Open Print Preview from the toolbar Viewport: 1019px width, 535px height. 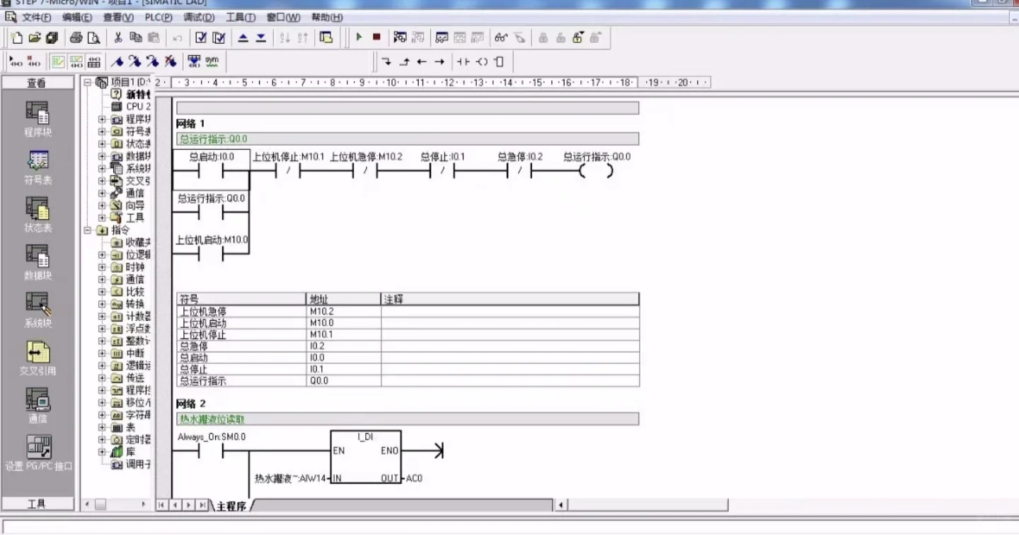pos(93,38)
